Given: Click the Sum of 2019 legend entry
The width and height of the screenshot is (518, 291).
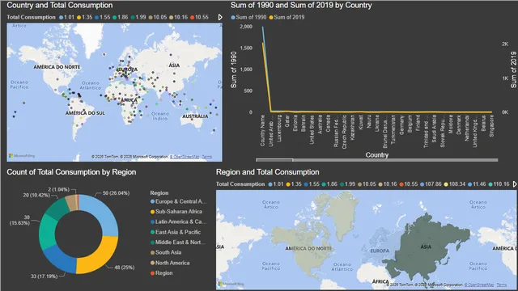Looking at the screenshot, I should (287, 17).
